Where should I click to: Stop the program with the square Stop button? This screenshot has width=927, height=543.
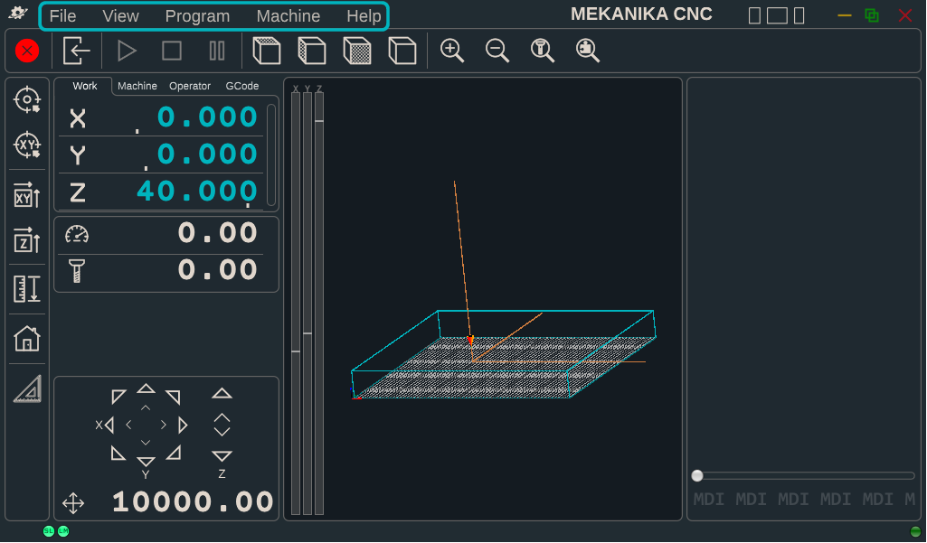(x=172, y=51)
